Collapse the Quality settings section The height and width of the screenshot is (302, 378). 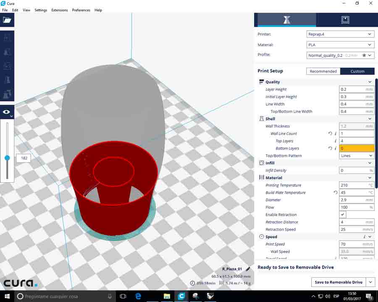370,82
